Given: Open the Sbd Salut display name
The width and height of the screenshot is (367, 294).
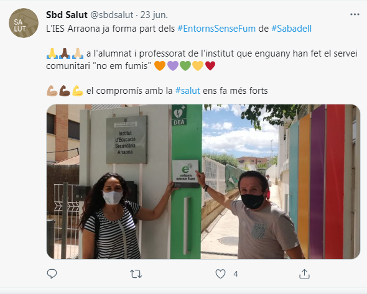Looking at the screenshot, I should tap(67, 15).
